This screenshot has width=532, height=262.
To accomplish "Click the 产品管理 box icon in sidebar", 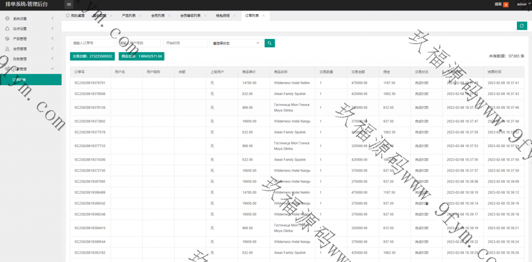I will coord(7,39).
